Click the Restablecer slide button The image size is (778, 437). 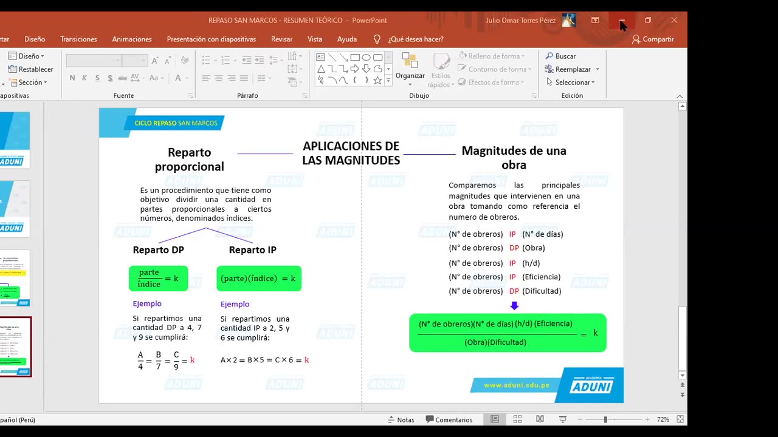(x=30, y=69)
